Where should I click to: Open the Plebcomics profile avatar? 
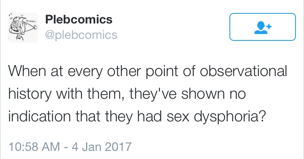click(23, 28)
